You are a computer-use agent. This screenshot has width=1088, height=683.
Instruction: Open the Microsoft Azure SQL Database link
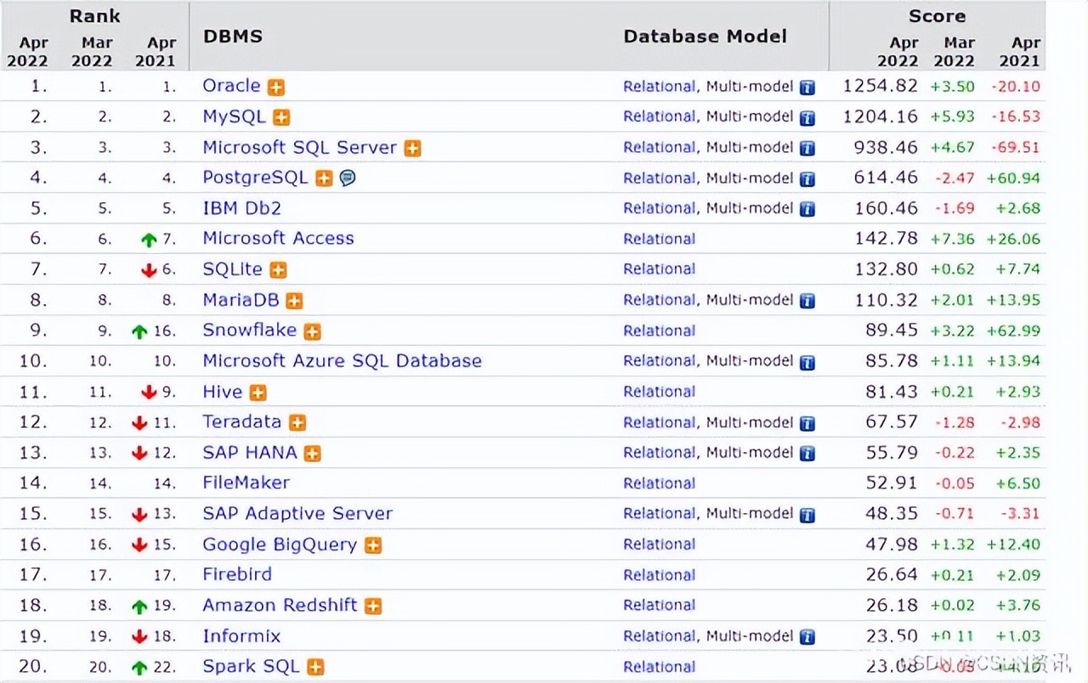click(342, 361)
